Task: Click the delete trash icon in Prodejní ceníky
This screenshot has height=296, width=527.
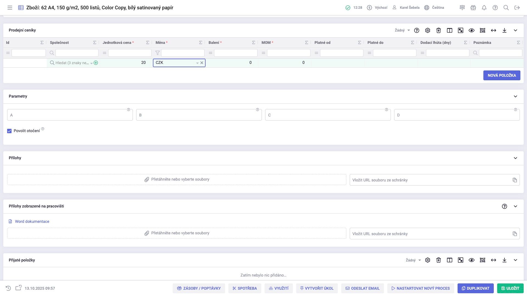Action: click(x=439, y=30)
